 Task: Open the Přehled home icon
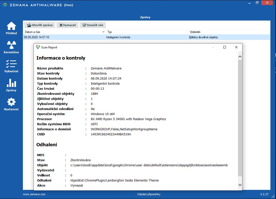11,26
